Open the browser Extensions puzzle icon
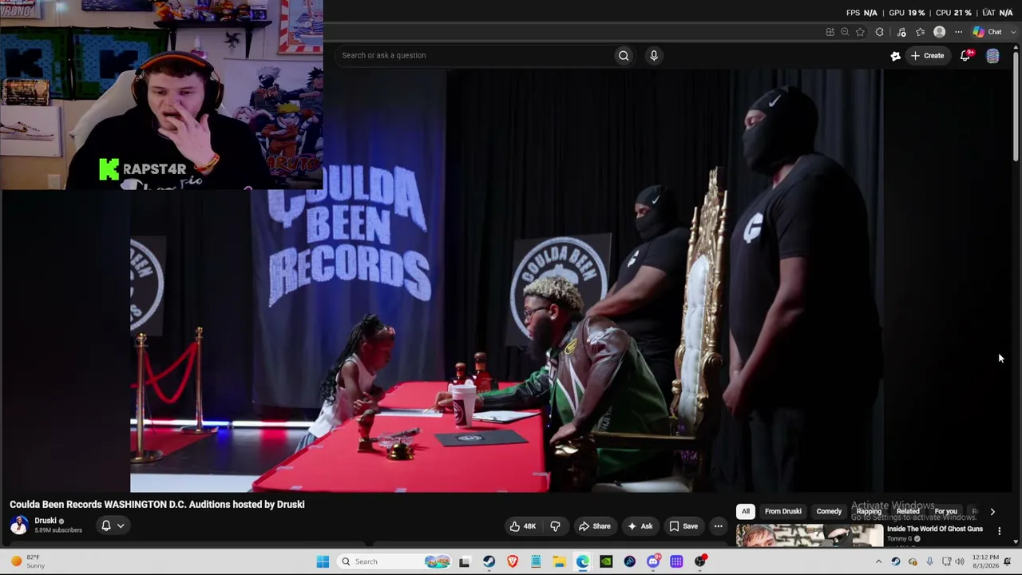The width and height of the screenshot is (1022, 575). tap(880, 32)
